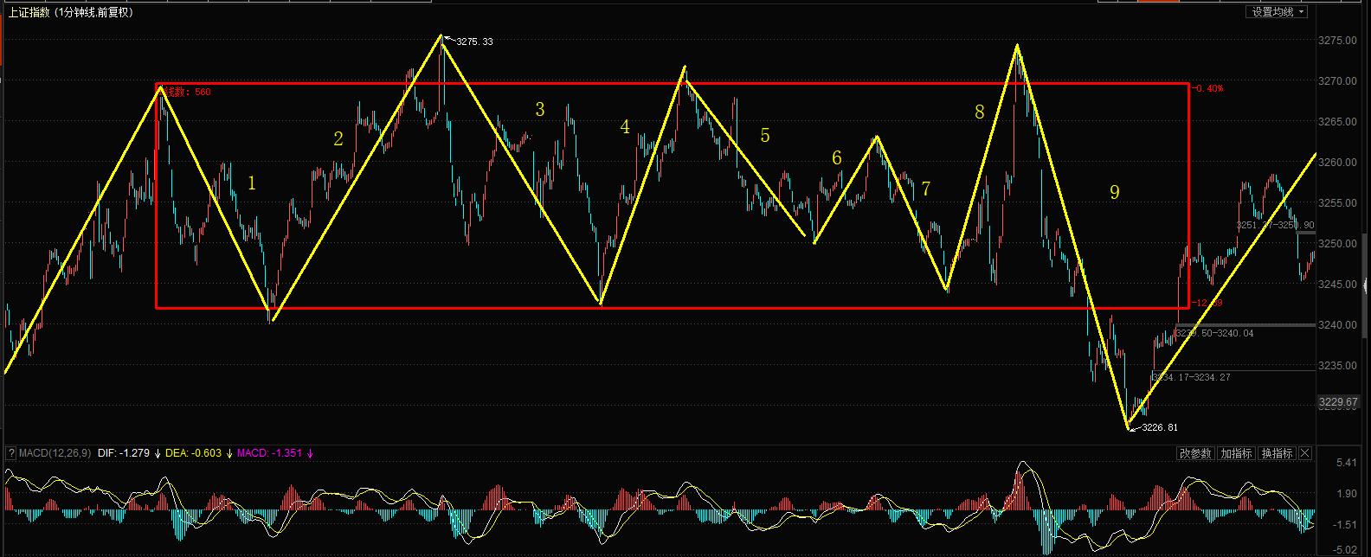Close the MACD indicator panel with the X
Viewport: 1371px width, 557px height.
pyautogui.click(x=1305, y=453)
